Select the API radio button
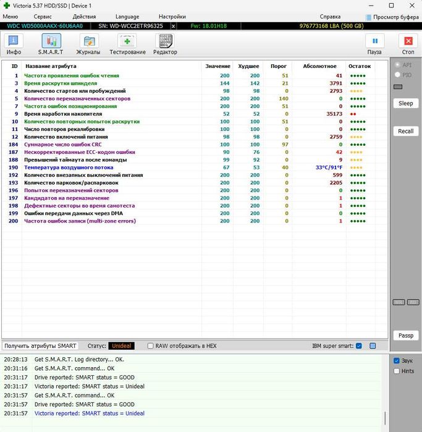422x432 pixels. (397, 65)
